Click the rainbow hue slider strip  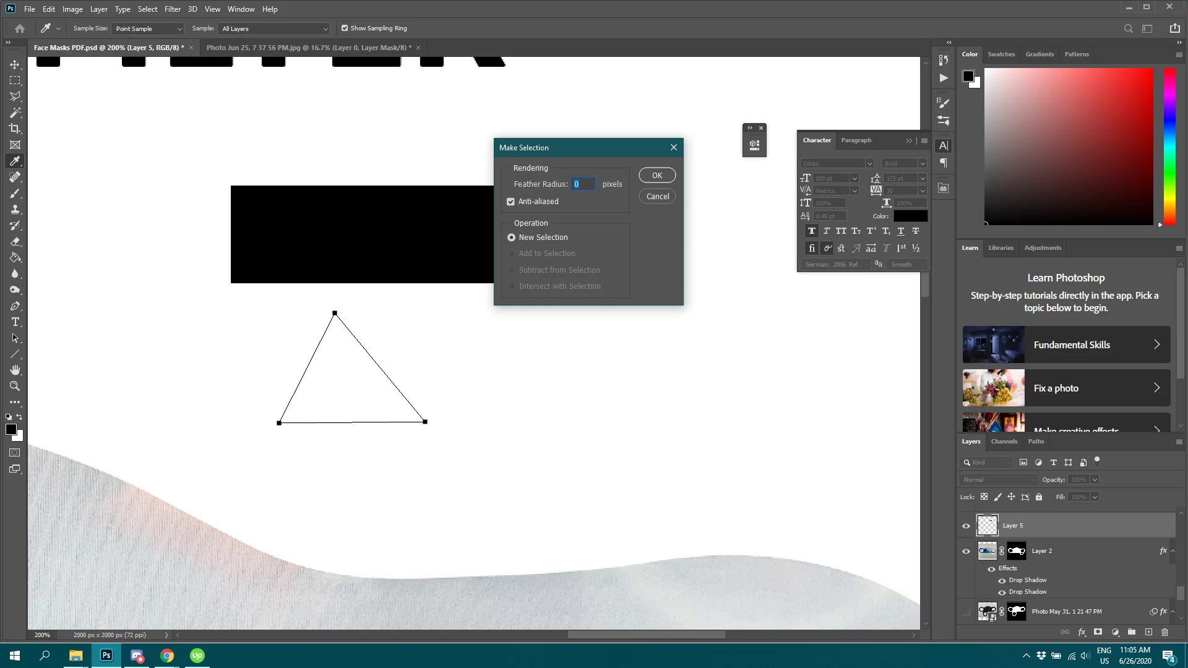(1169, 146)
